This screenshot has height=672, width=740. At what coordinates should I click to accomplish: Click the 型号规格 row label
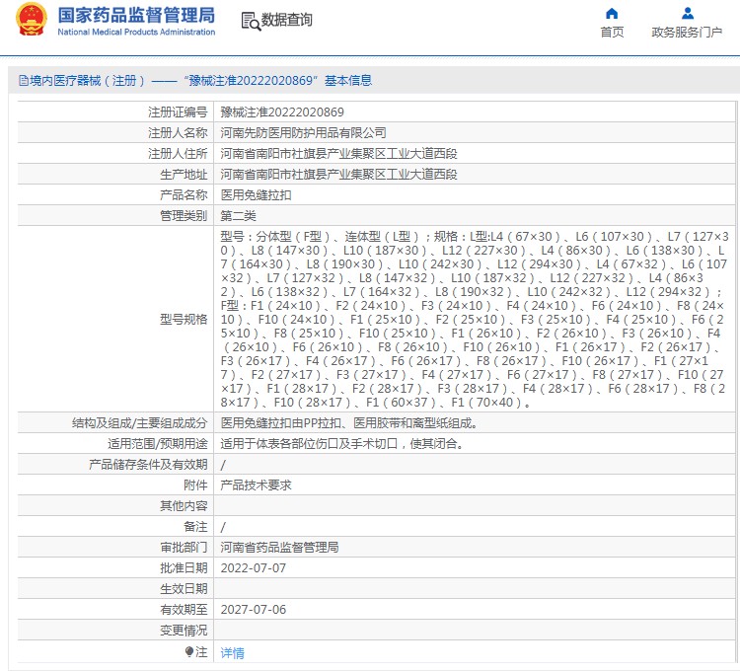(x=184, y=320)
